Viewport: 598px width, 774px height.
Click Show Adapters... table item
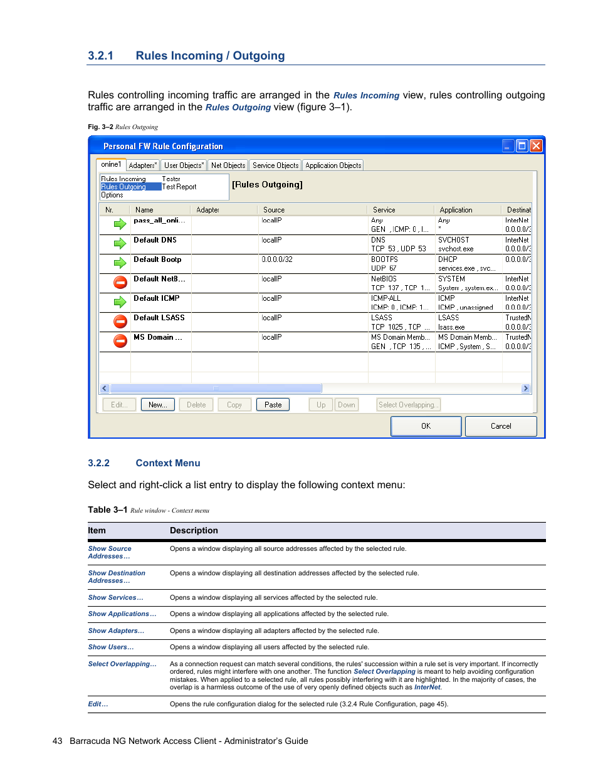tap(116, 630)
